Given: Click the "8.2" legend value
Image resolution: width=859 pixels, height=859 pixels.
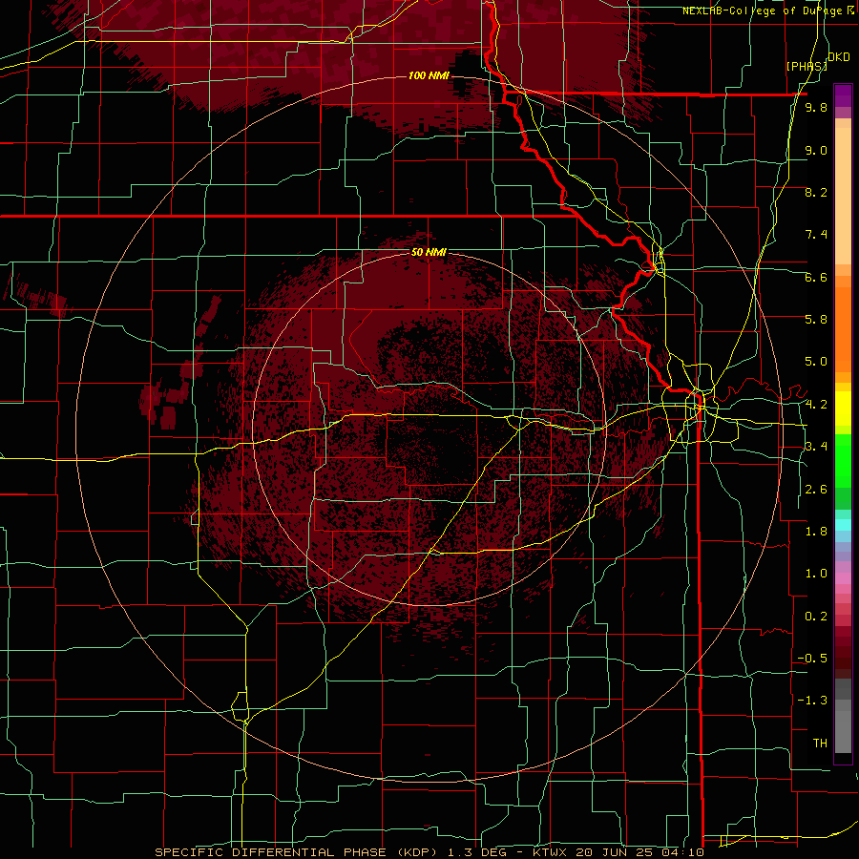Looking at the screenshot, I should point(816,192).
